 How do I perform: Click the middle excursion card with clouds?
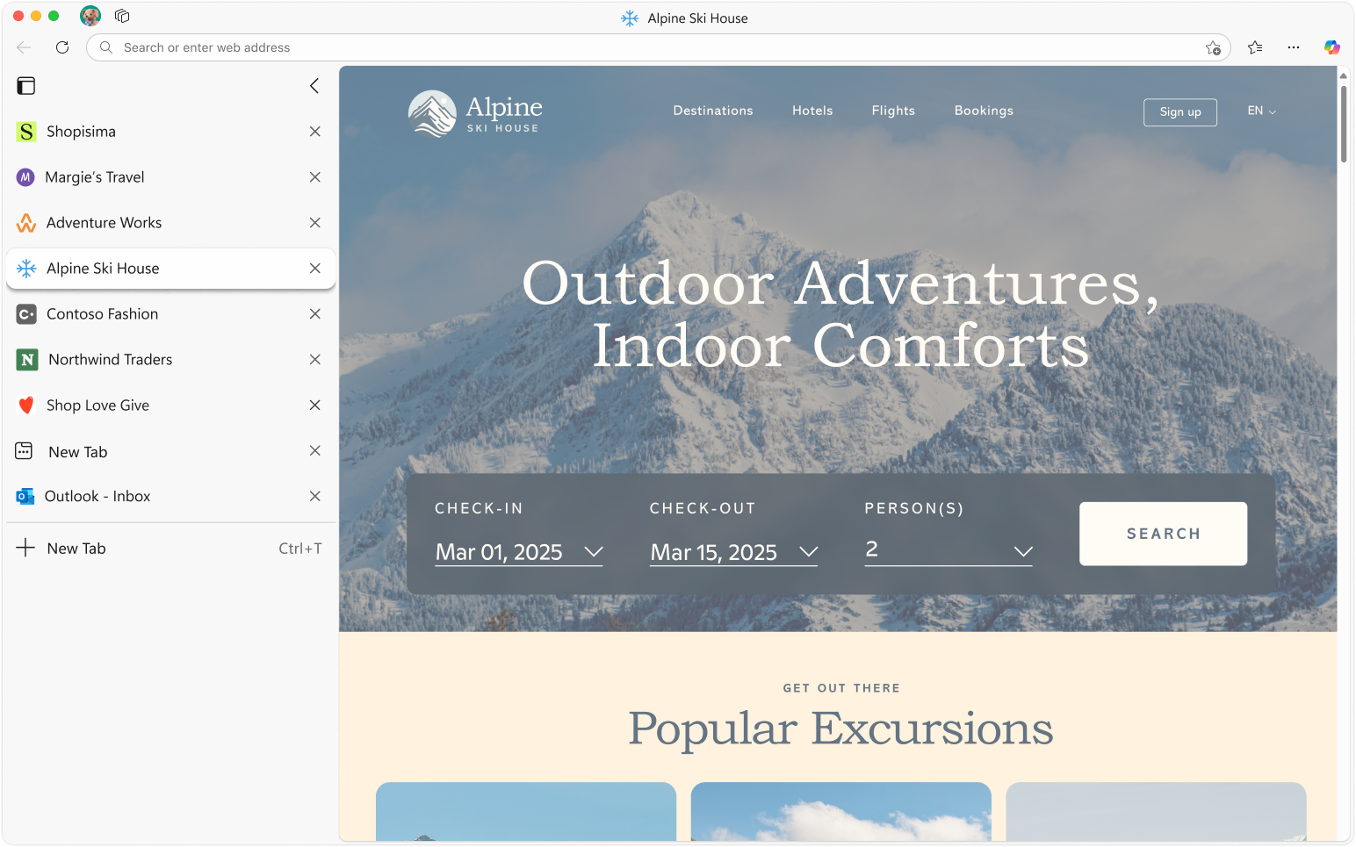pyautogui.click(x=841, y=812)
